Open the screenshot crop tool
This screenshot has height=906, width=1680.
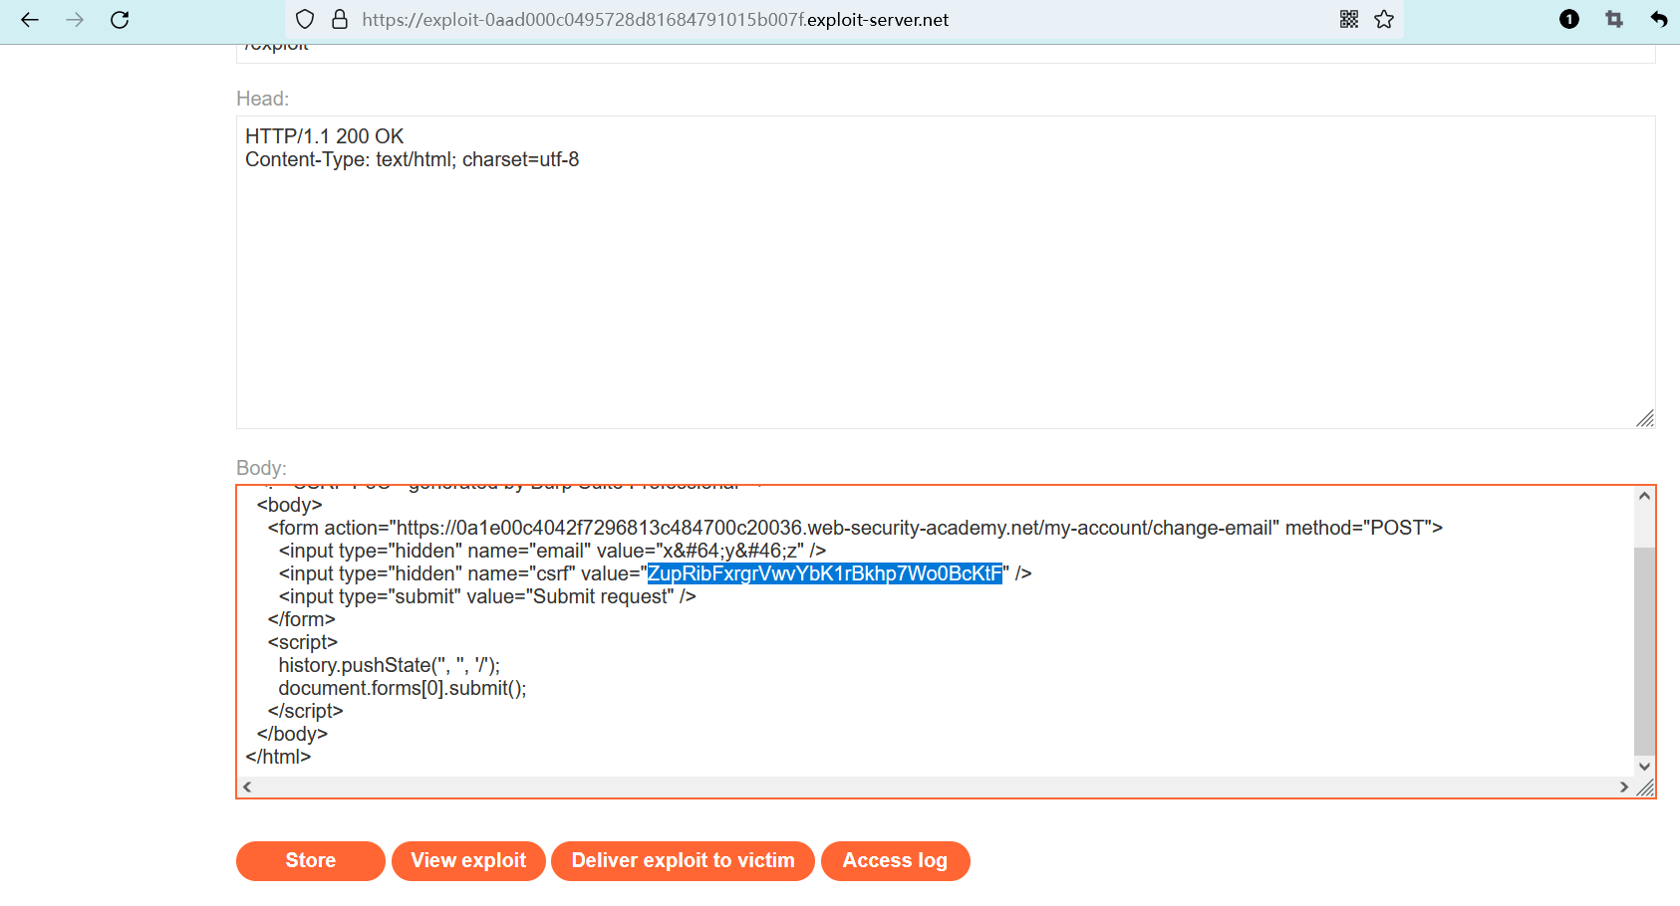(1614, 20)
